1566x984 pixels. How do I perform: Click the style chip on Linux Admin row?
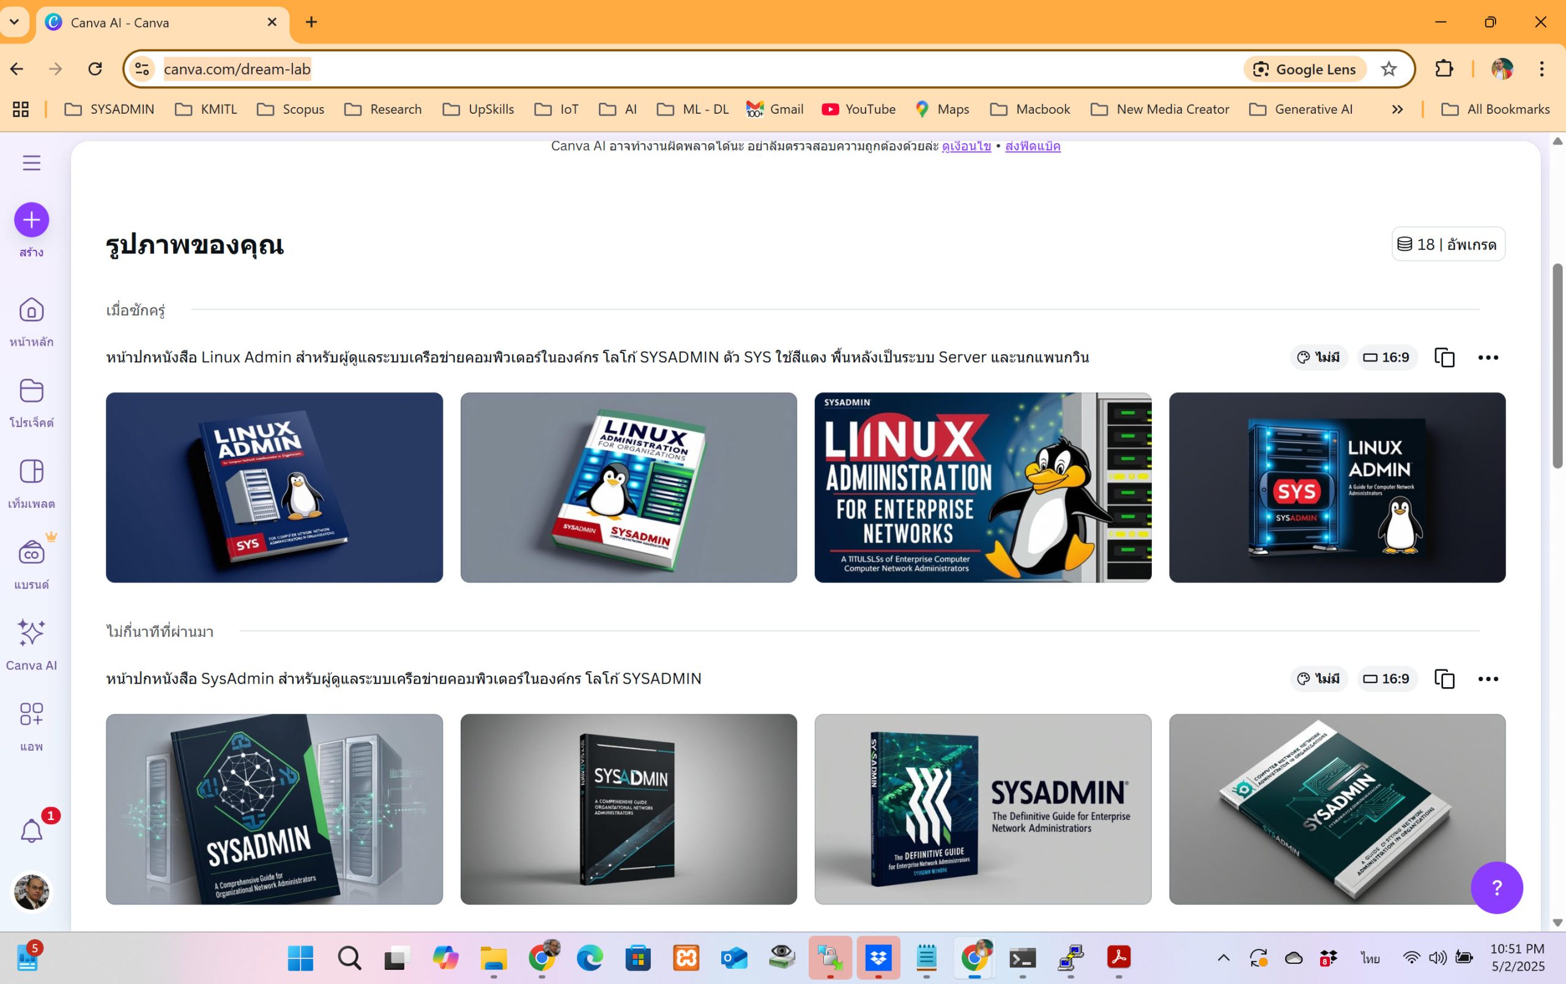coord(1318,357)
